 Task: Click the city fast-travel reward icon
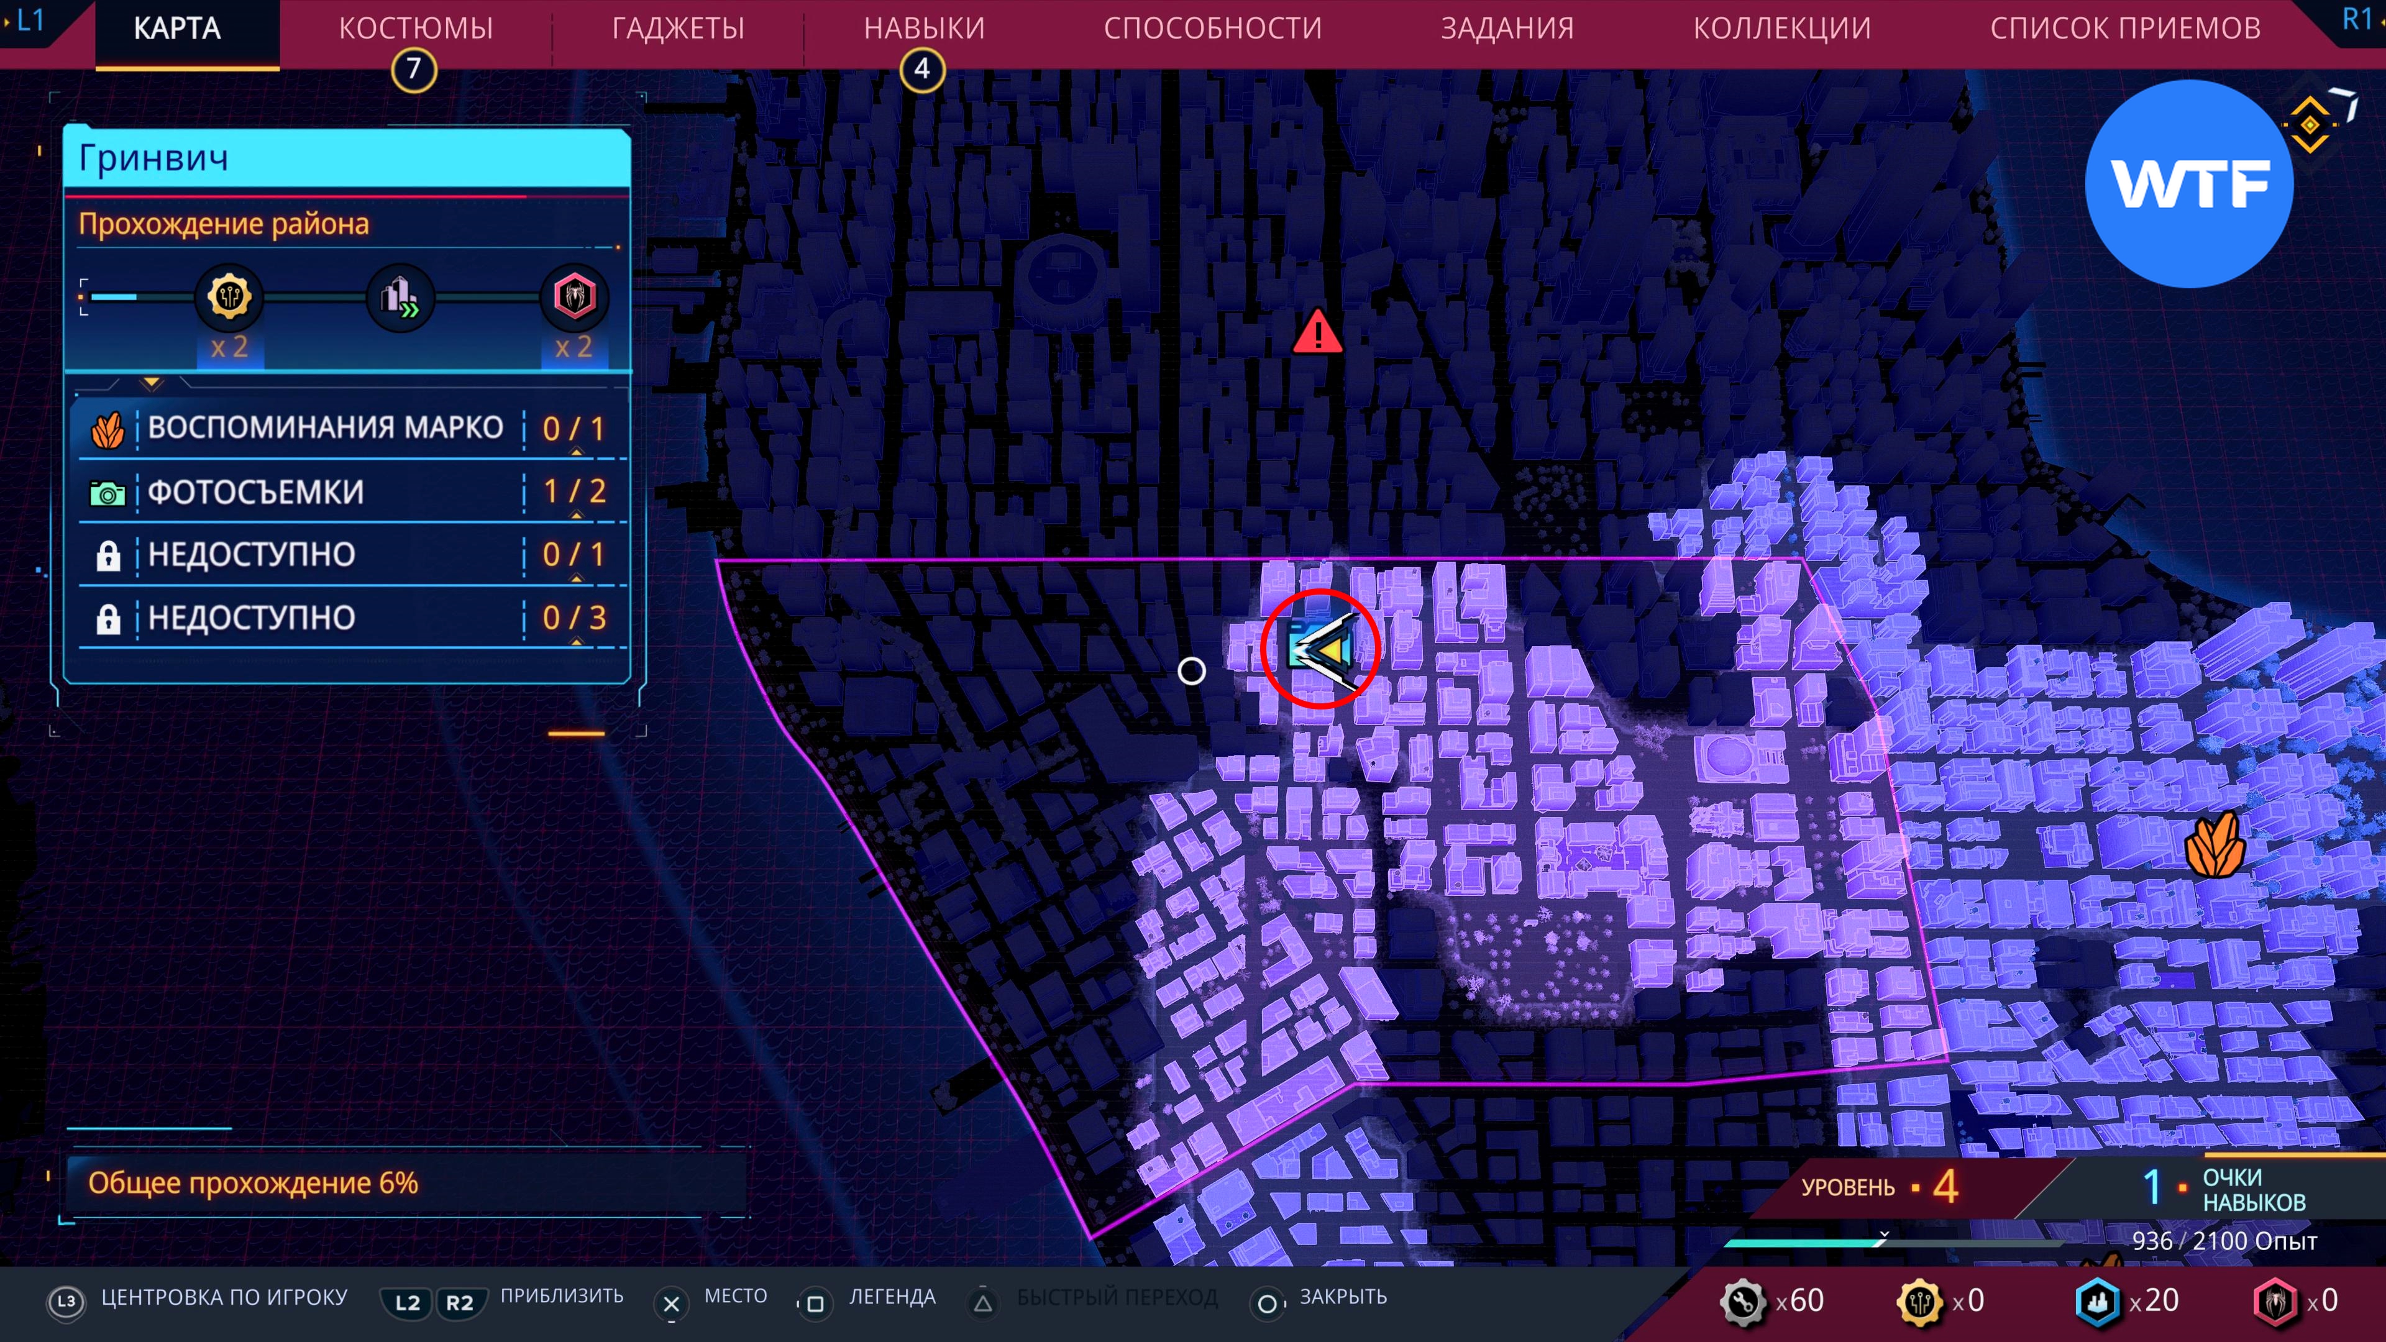(x=400, y=298)
